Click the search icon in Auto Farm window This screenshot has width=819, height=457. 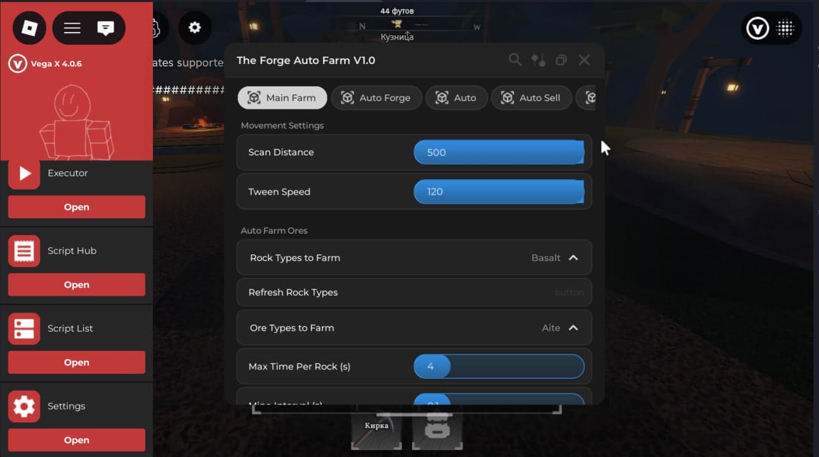coord(515,60)
